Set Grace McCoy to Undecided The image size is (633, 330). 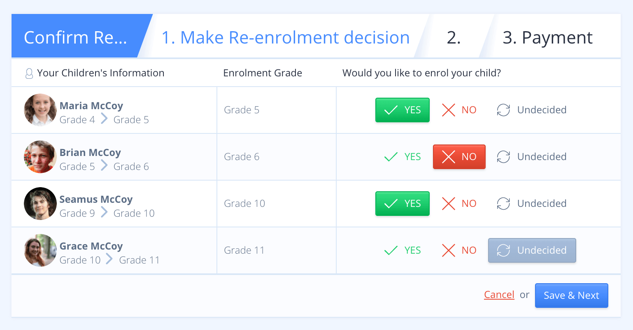click(532, 250)
